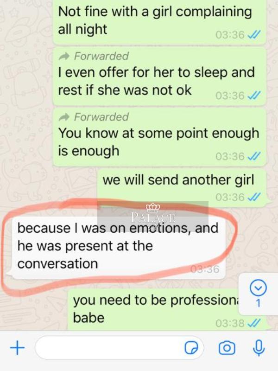The width and height of the screenshot is (278, 371).
Task: Select the "Not fine with a girl complaining" message
Action: pyautogui.click(x=159, y=21)
